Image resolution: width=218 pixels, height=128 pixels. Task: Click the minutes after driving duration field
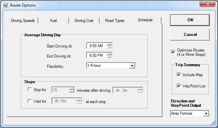point(125,90)
